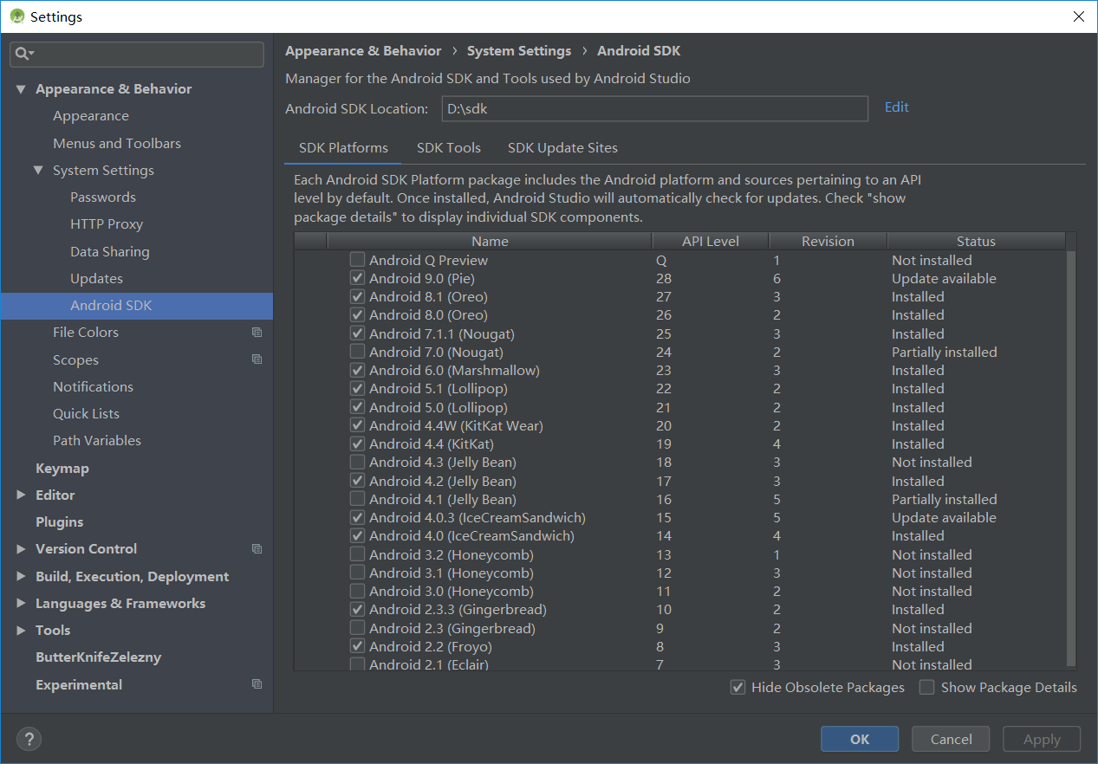Image resolution: width=1098 pixels, height=764 pixels.
Task: Click the project-level icon beside Experimental
Action: click(x=257, y=684)
